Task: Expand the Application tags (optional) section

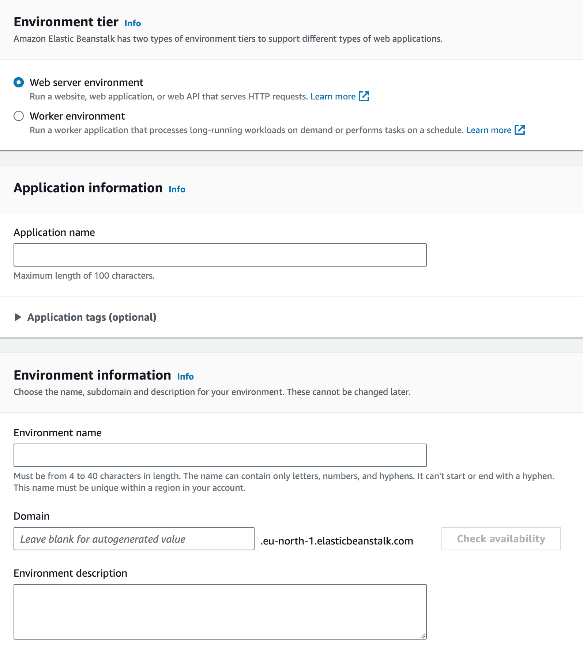Action: pos(92,317)
